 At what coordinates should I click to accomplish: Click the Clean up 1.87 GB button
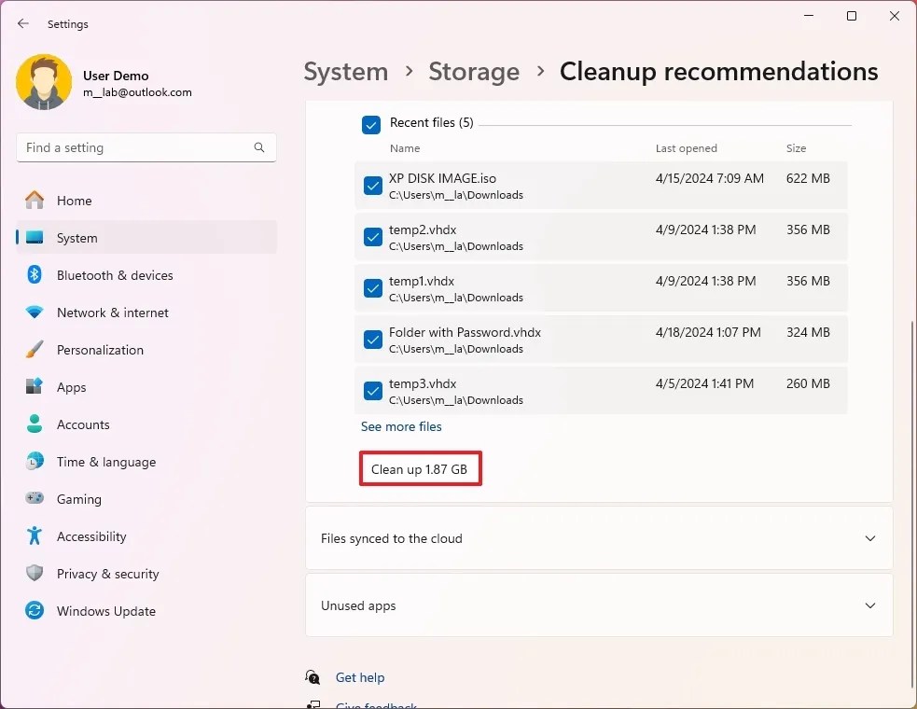[x=420, y=469]
